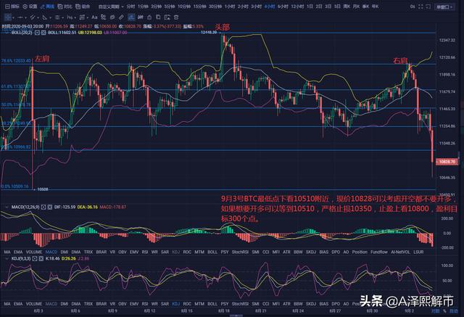This screenshot has height=317, width=464.
Task: Collapse the KDJ(9,3,3) panel chevron
Action: tap(7, 258)
